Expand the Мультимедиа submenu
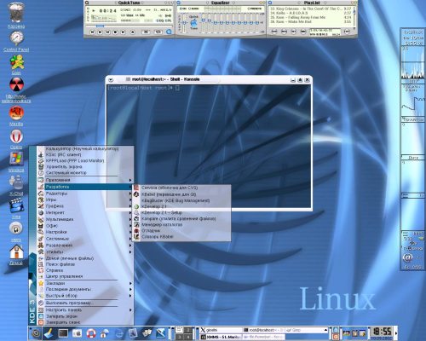The height and width of the screenshot is (341, 426). (85, 219)
